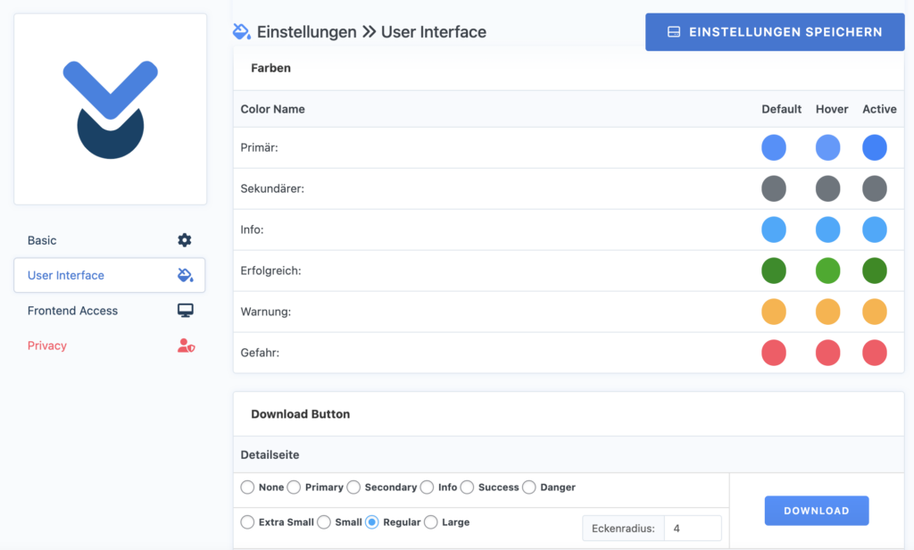Screen dimensions: 914x550
Task: Open the Frontend Access menu item
Action: 110,311
